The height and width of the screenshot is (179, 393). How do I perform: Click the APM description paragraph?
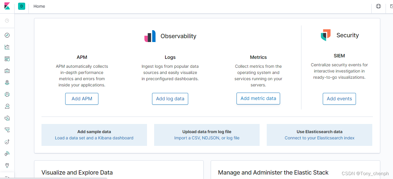click(82, 76)
